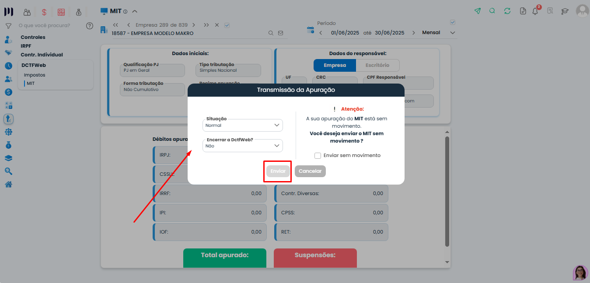Click the clock icon in left sidebar

click(8, 66)
